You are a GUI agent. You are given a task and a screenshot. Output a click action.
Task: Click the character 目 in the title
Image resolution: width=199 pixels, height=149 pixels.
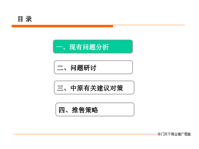tap(20, 19)
